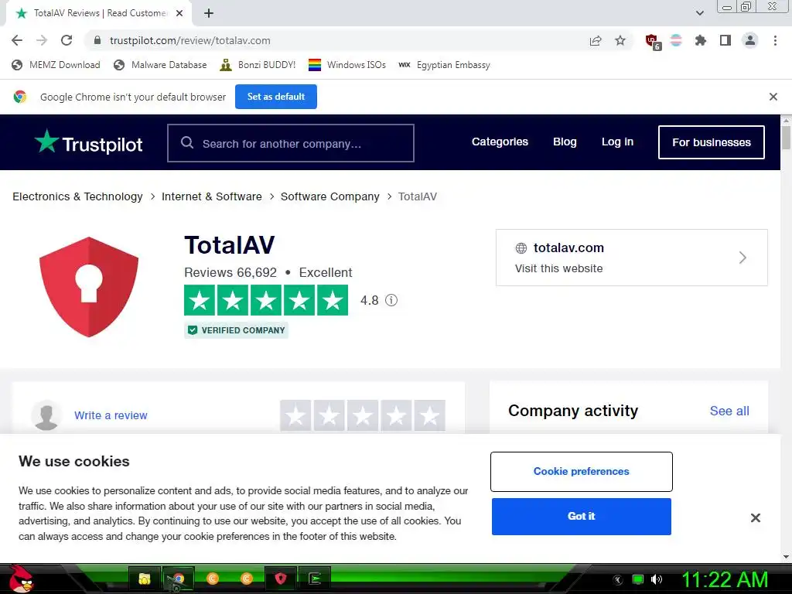Click For businesses button
This screenshot has width=792, height=594.
pos(712,142)
